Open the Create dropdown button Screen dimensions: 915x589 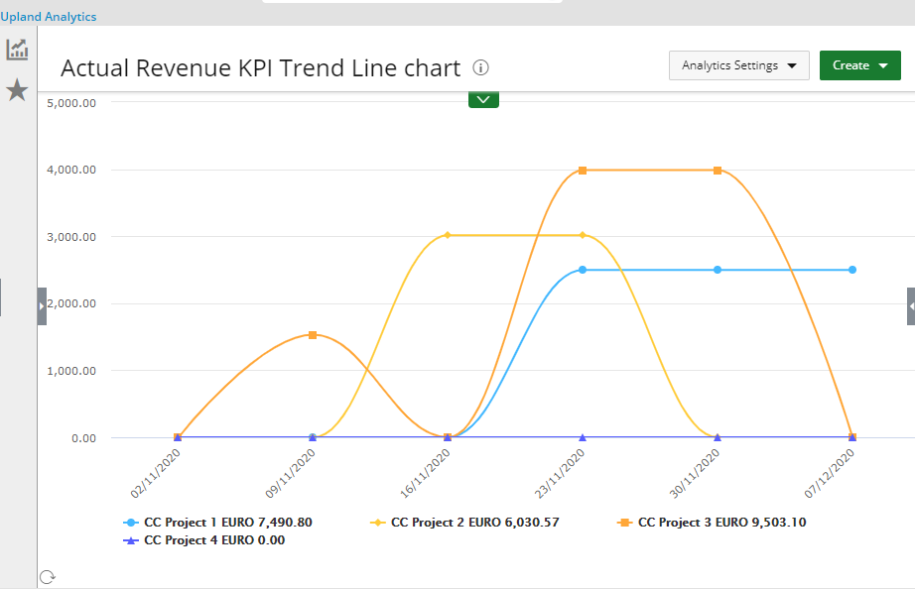pos(859,65)
